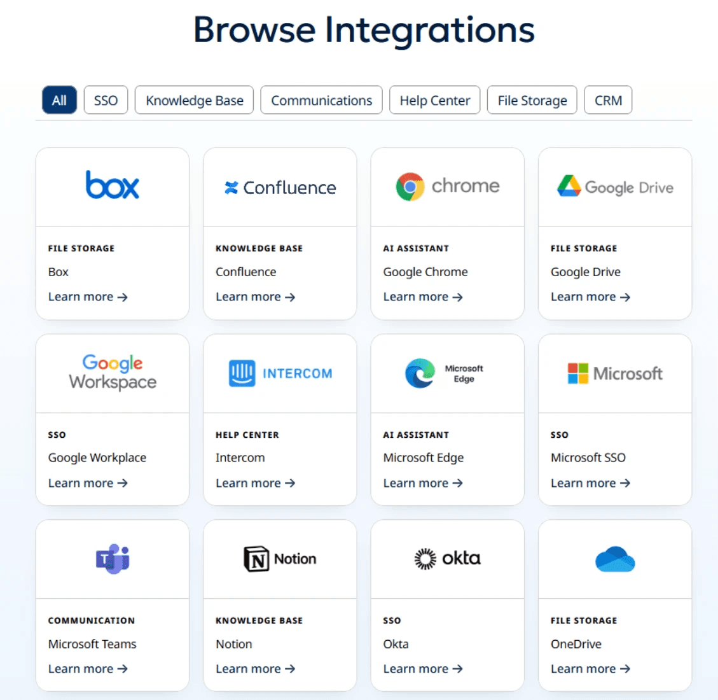Click the Box file storage logo
This screenshot has width=718, height=700.
(x=112, y=185)
